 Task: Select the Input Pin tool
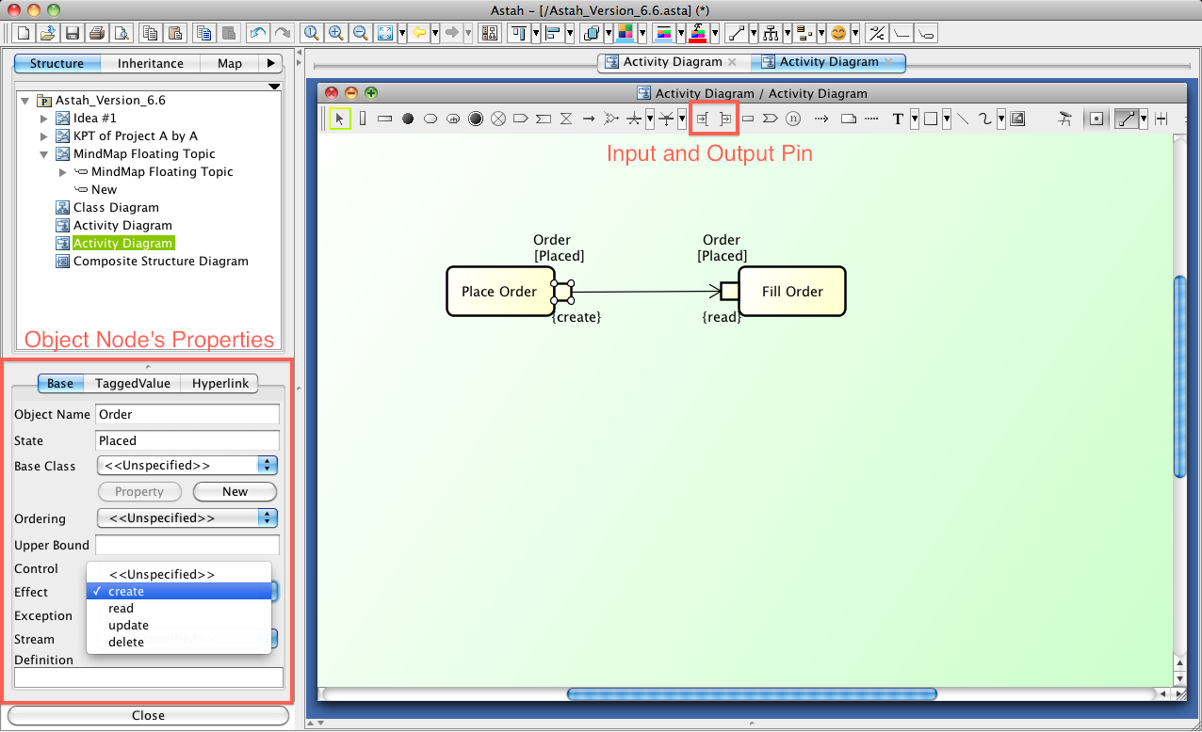[703, 119]
